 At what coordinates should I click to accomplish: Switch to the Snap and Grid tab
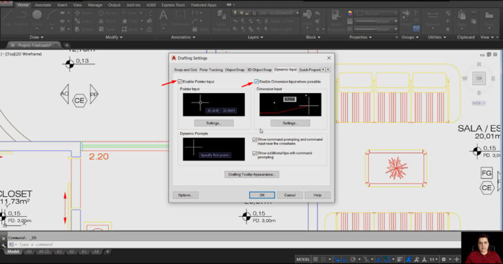coord(185,69)
